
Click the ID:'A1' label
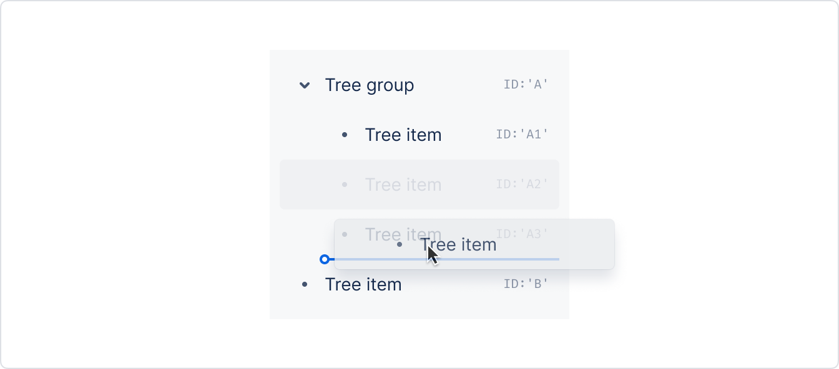click(522, 134)
